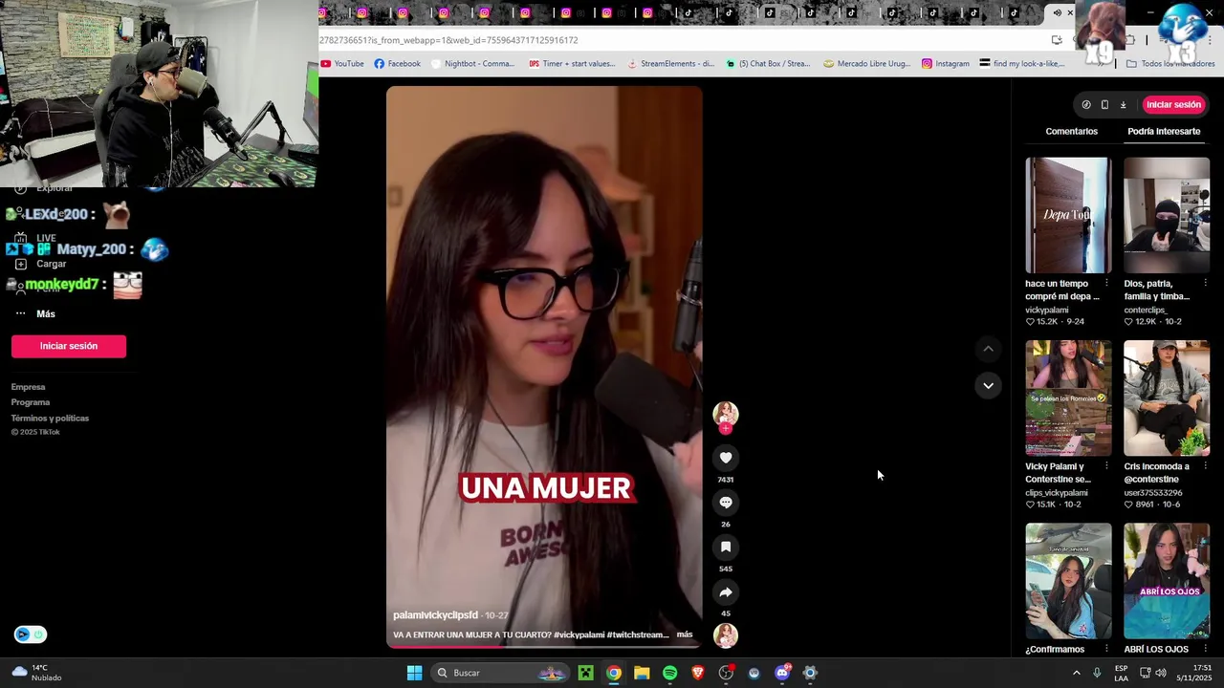
Task: Open File Explorer from the taskbar
Action: tap(642, 673)
